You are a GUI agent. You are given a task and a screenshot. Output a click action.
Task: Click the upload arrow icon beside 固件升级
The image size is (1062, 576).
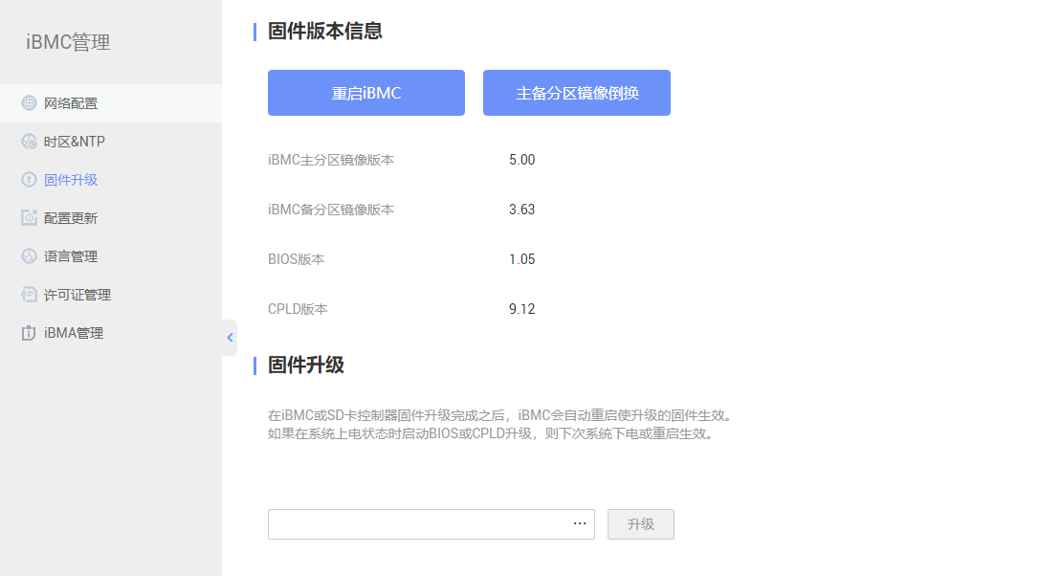[29, 180]
